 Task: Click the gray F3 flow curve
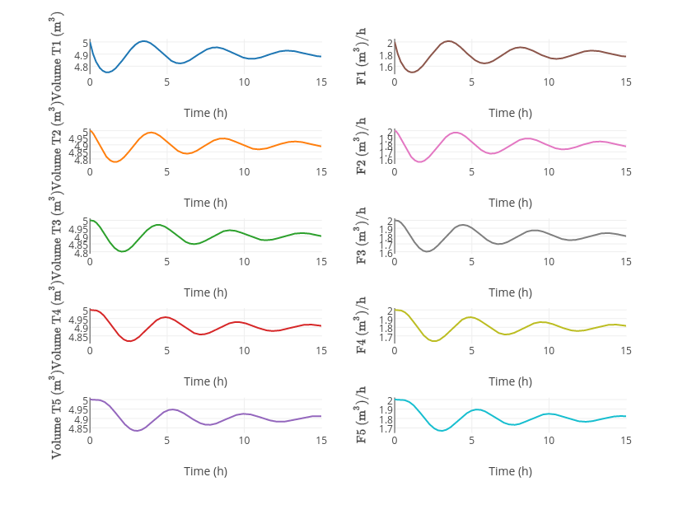[x=463, y=225]
